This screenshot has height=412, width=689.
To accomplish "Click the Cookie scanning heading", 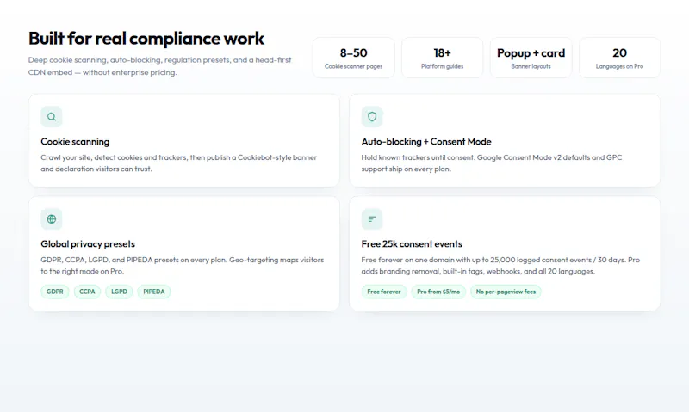I will pos(75,142).
